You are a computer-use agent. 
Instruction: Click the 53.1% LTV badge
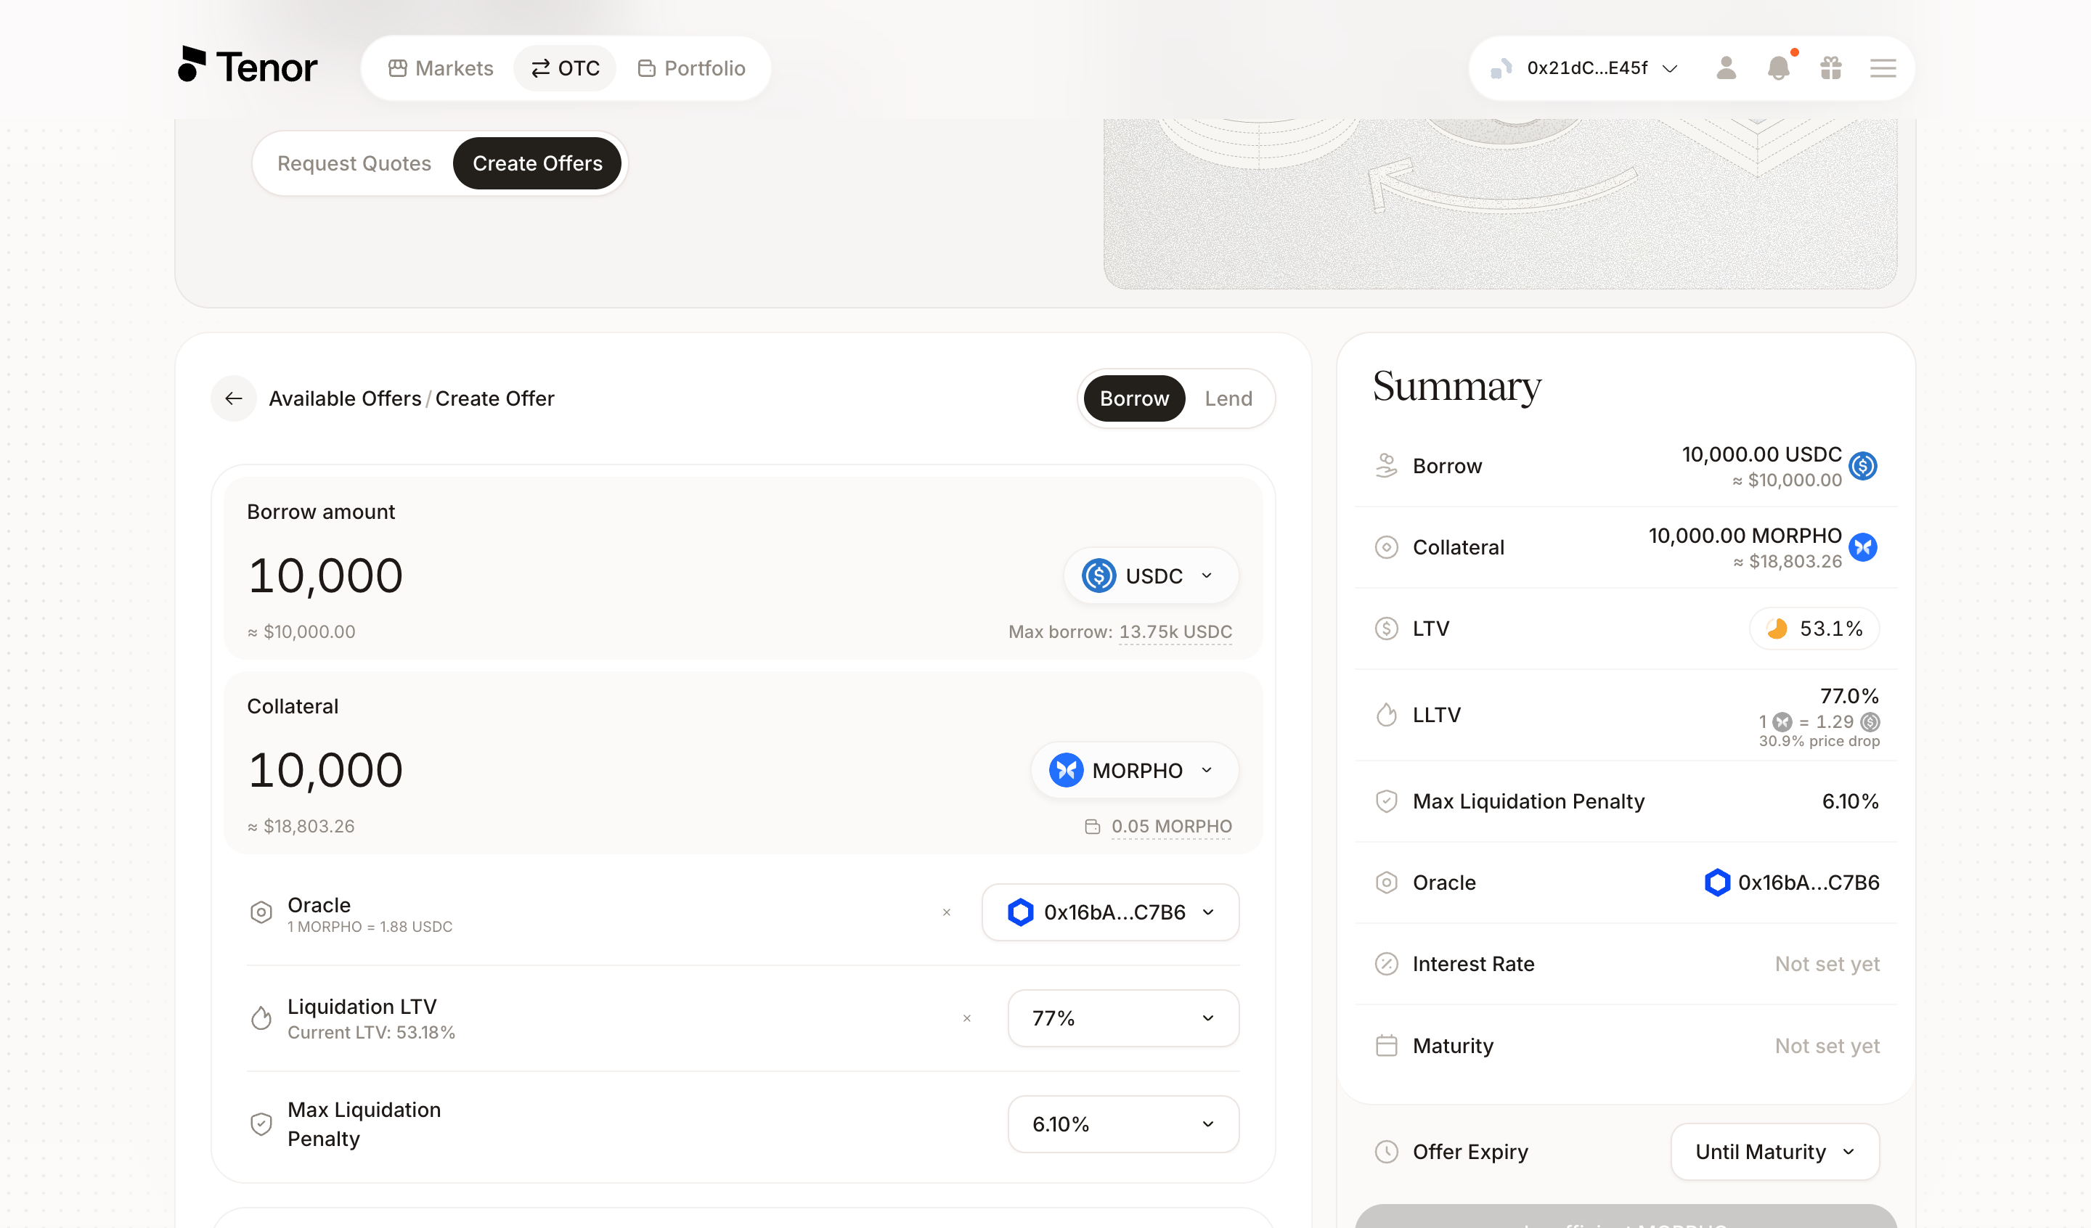pos(1814,628)
